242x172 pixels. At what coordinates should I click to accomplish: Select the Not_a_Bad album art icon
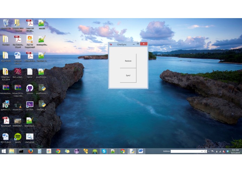[x=18, y=73]
